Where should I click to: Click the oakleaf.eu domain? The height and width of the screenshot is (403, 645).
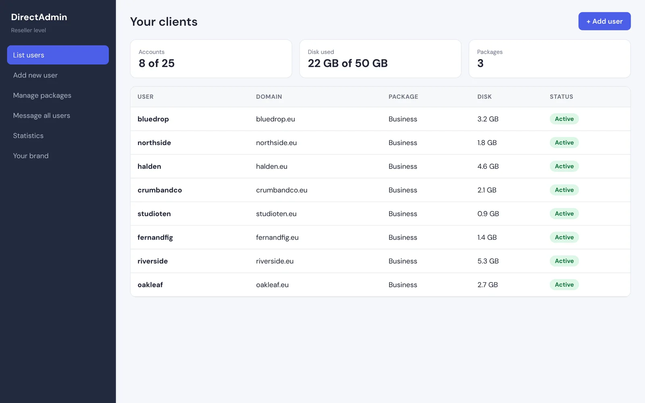[272, 285]
